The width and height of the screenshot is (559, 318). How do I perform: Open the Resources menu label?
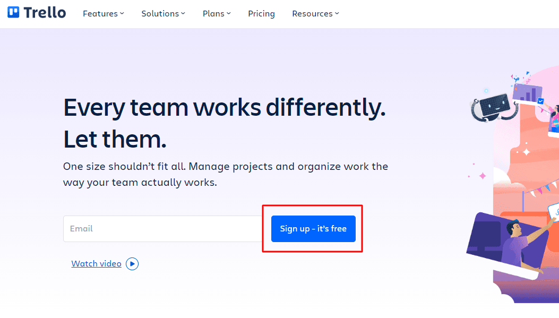[312, 14]
